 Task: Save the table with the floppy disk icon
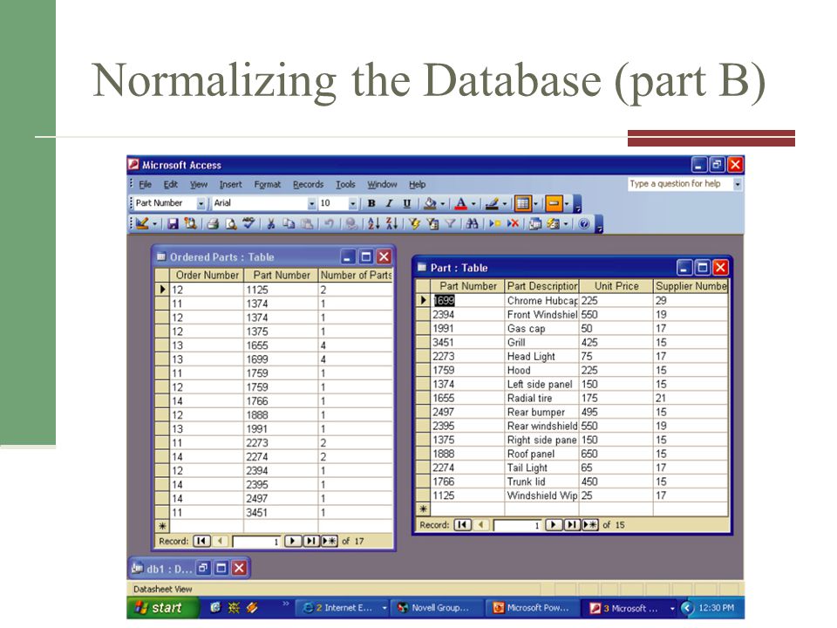tap(173, 224)
